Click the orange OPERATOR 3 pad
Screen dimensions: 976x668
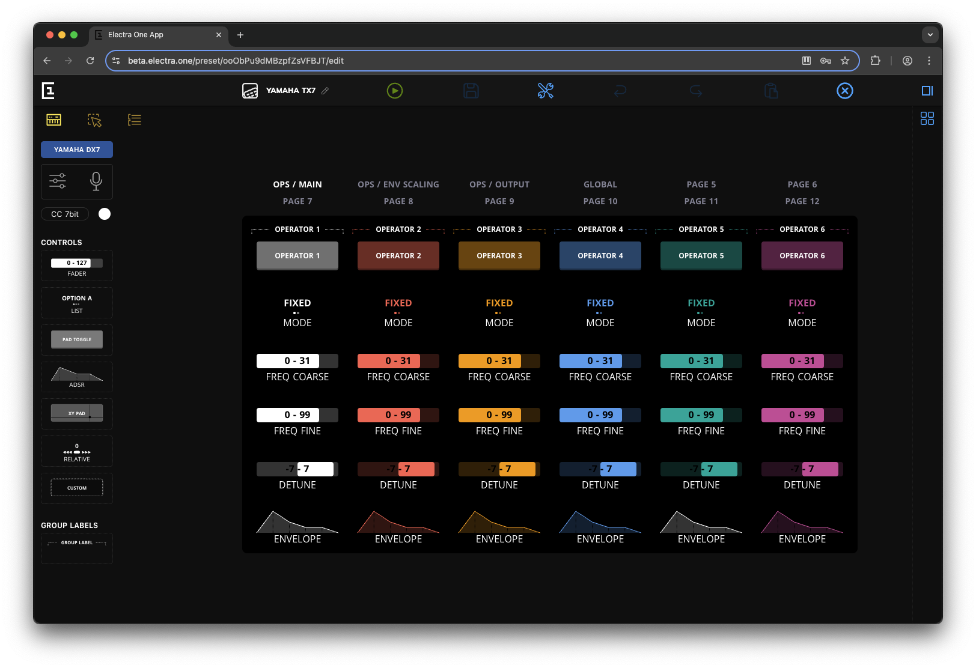click(499, 256)
